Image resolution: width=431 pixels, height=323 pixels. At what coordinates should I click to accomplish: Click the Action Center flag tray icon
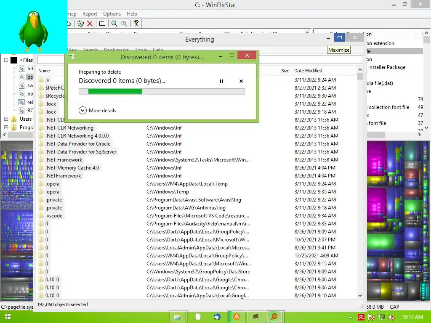371,317
